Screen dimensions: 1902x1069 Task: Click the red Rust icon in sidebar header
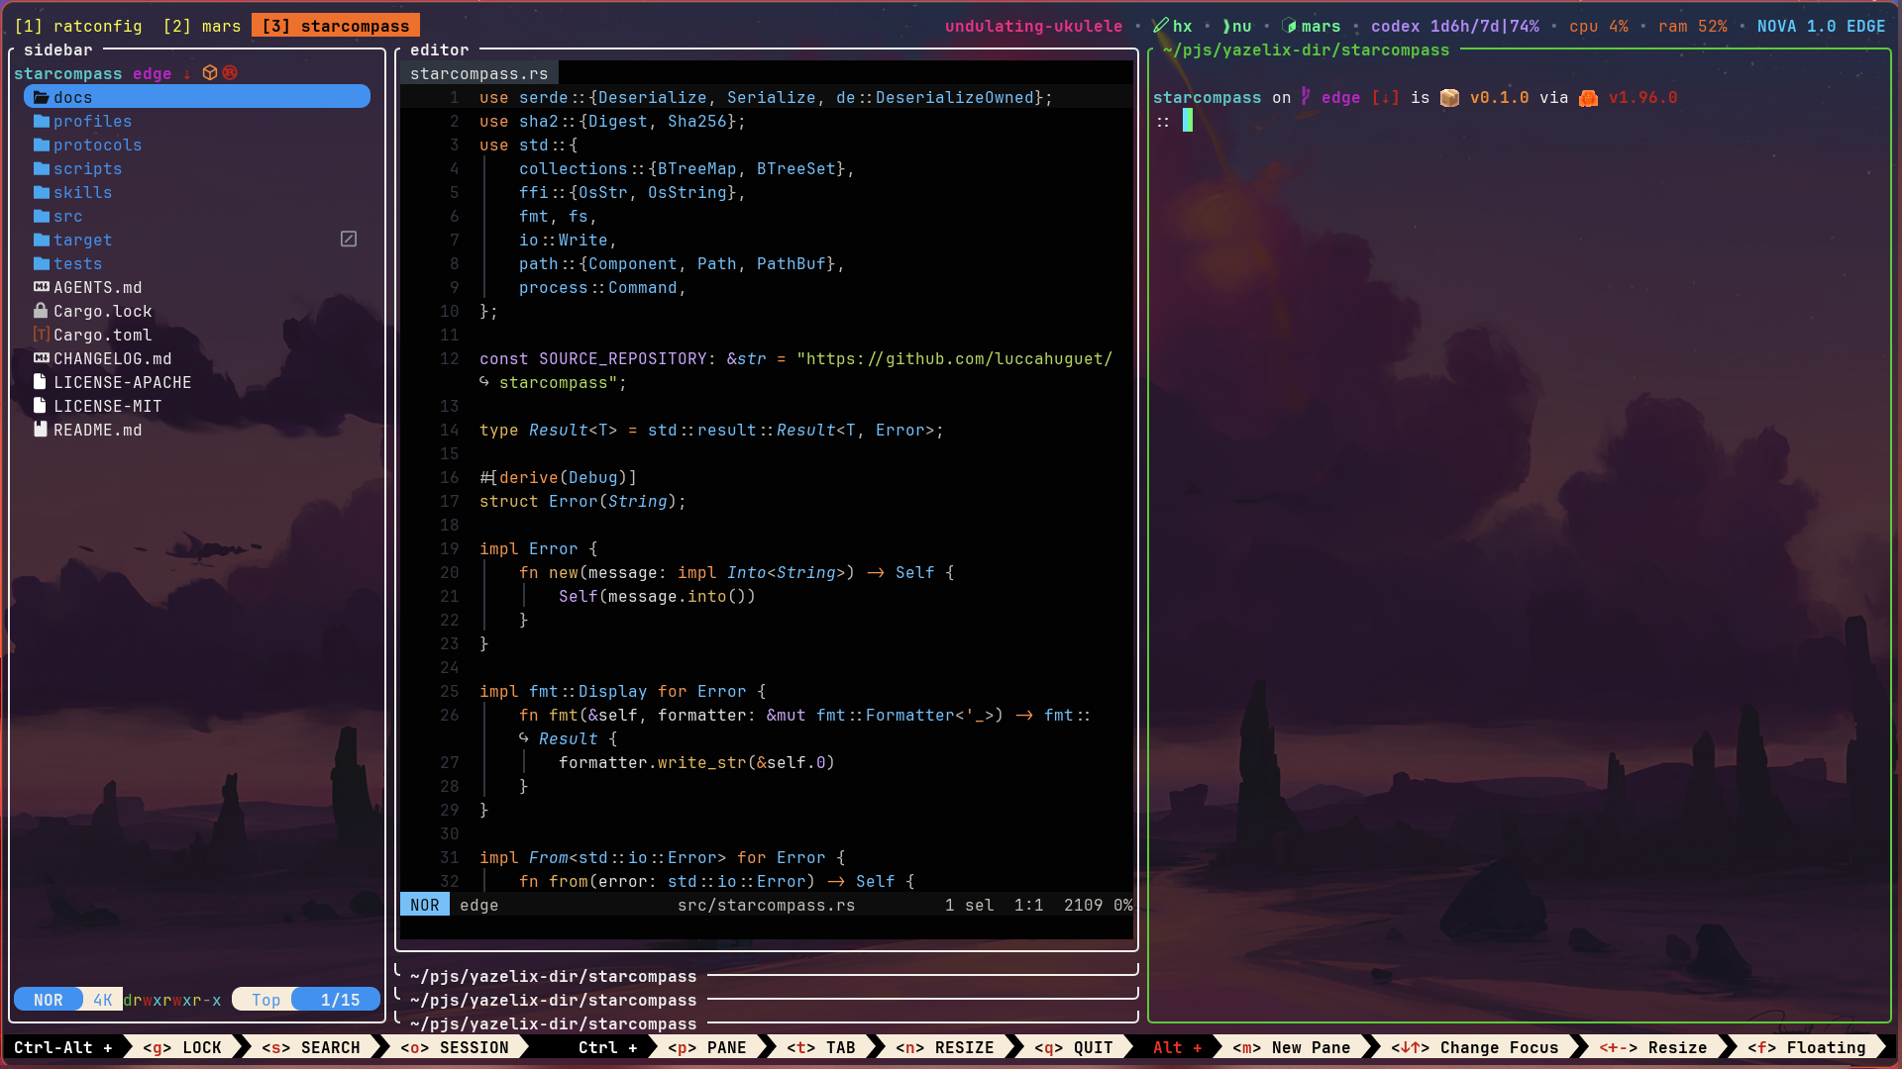coord(230,73)
